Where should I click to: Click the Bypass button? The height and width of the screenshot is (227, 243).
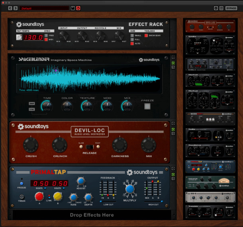pyautogui.click(x=231, y=8)
